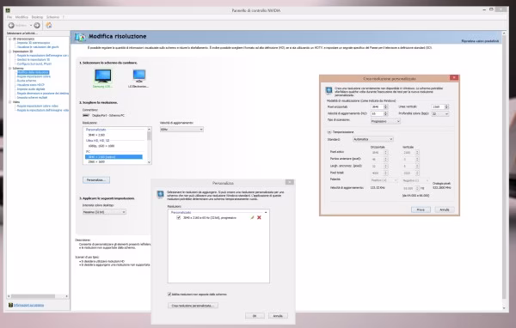
Task: Click Prova in Crea risoluzione dialog
Action: [421, 210]
